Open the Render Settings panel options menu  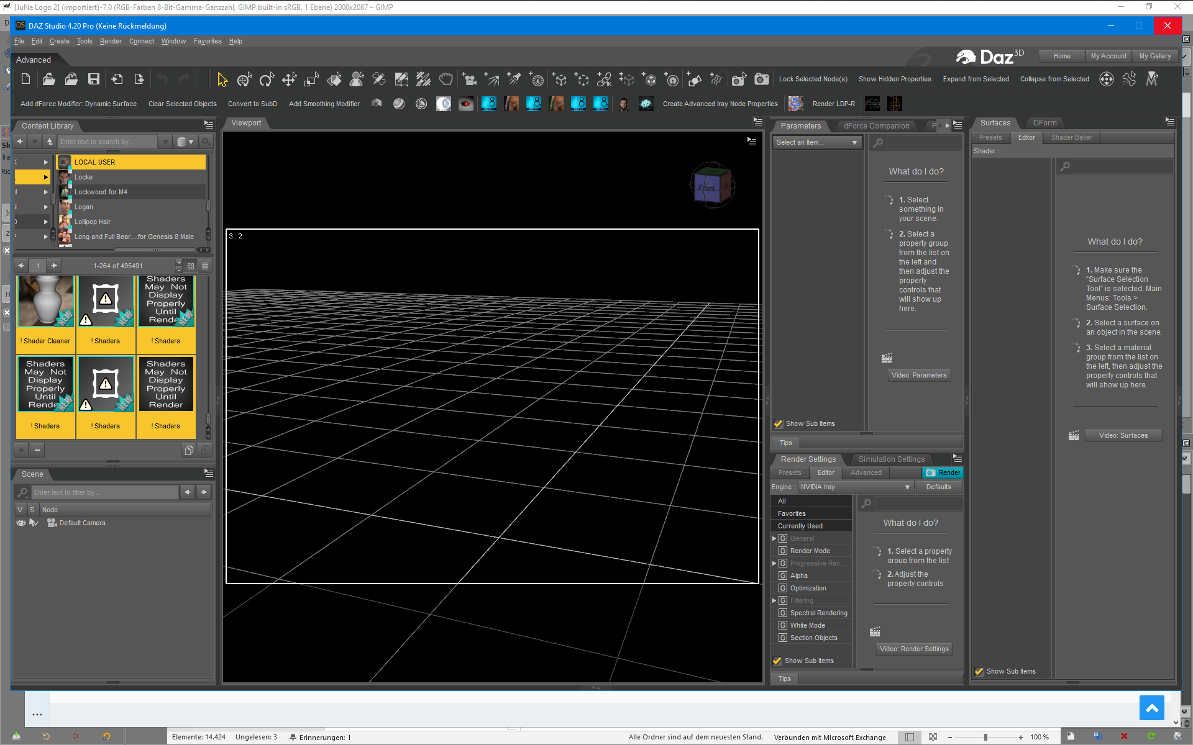pyautogui.click(x=958, y=459)
